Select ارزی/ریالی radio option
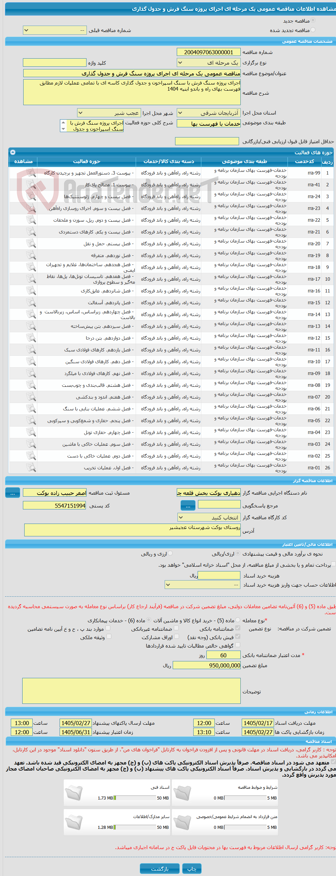The height and width of the screenshot is (876, 336). (x=238, y=553)
